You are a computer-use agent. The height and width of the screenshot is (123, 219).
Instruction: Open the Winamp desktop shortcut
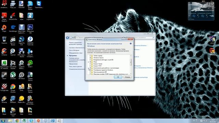pos(4,99)
